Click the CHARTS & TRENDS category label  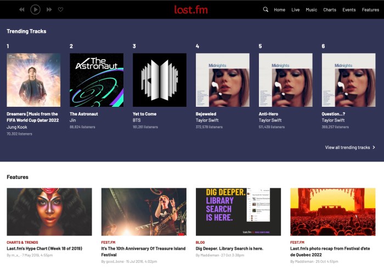click(22, 243)
